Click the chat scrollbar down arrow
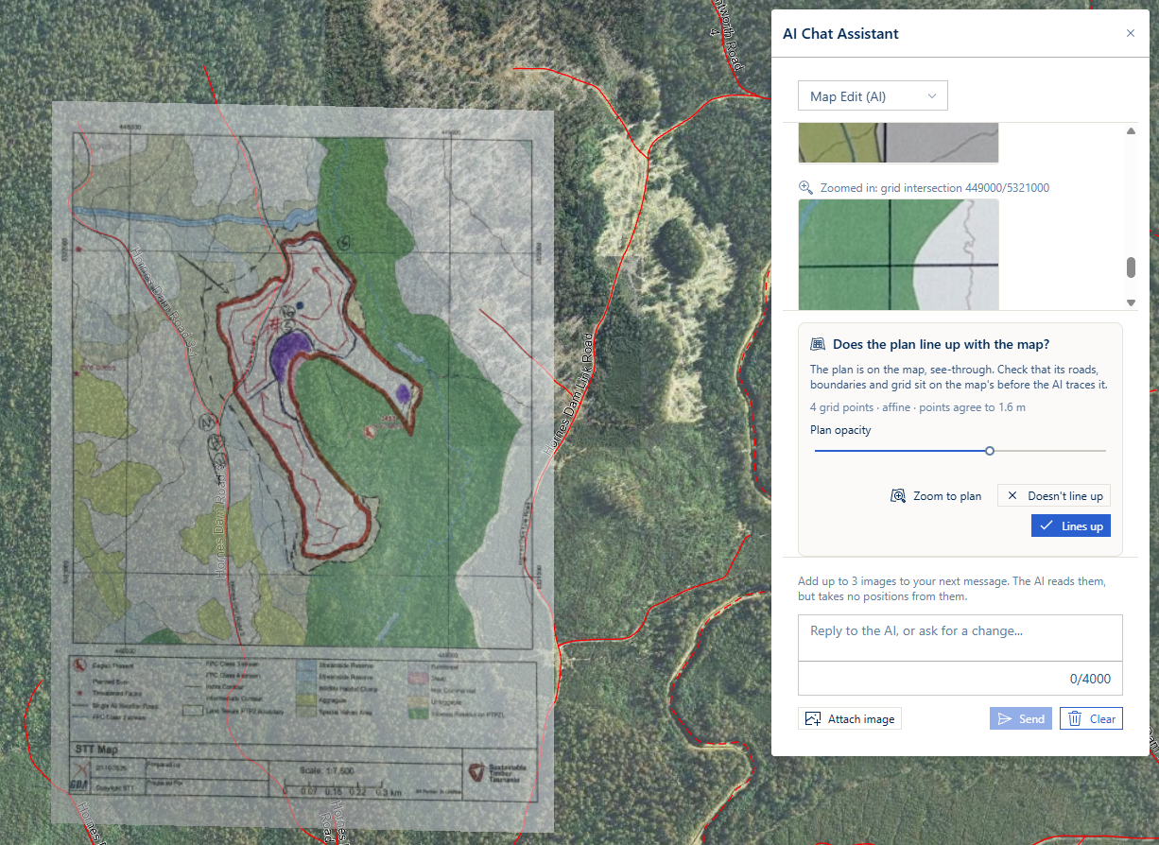The width and height of the screenshot is (1159, 845). (x=1131, y=302)
